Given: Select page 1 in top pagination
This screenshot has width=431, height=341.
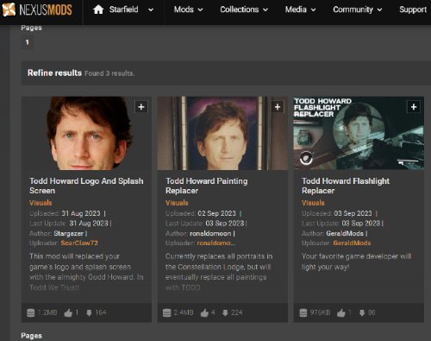Looking at the screenshot, I should [x=27, y=42].
